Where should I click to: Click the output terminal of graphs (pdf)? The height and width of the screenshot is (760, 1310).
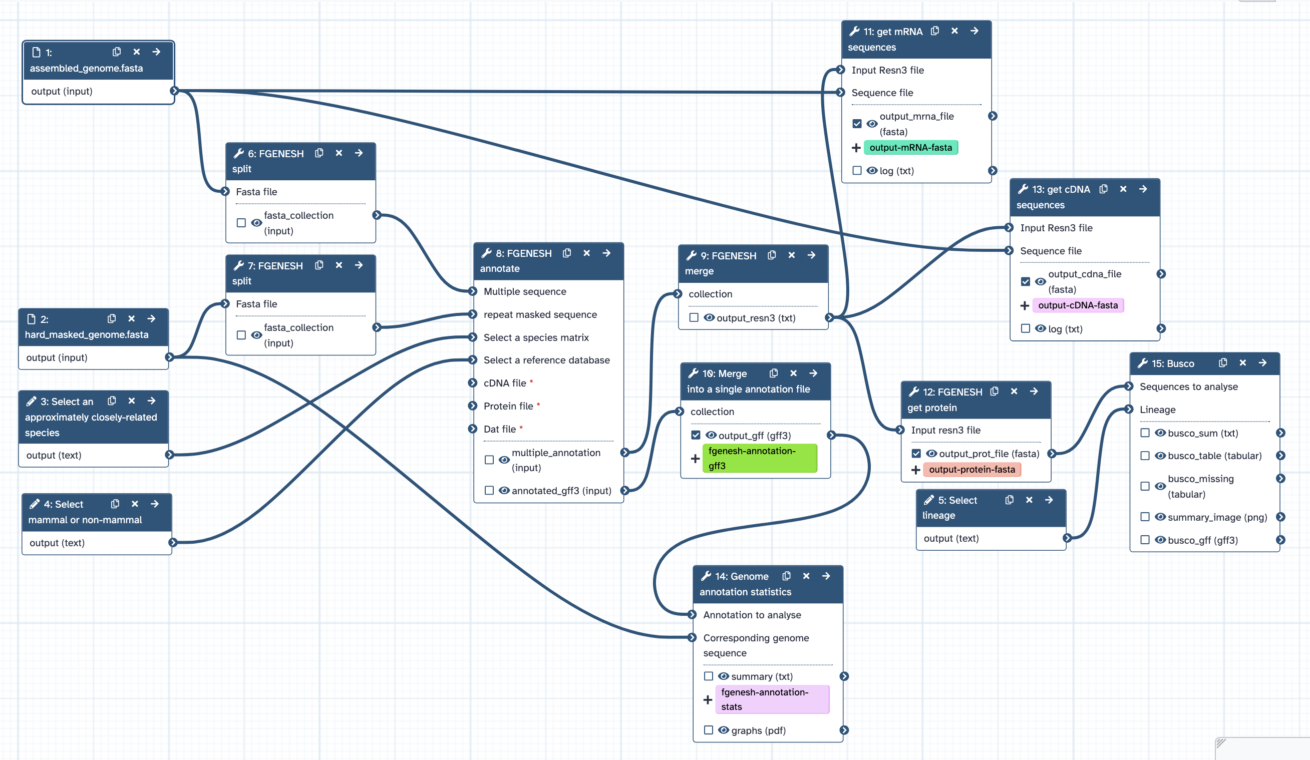click(x=844, y=730)
